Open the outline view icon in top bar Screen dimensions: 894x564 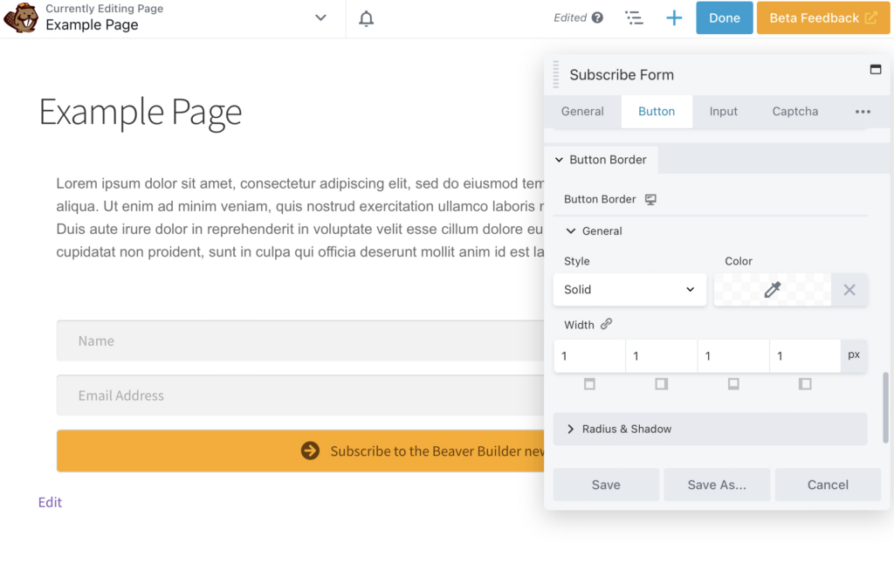pyautogui.click(x=635, y=17)
